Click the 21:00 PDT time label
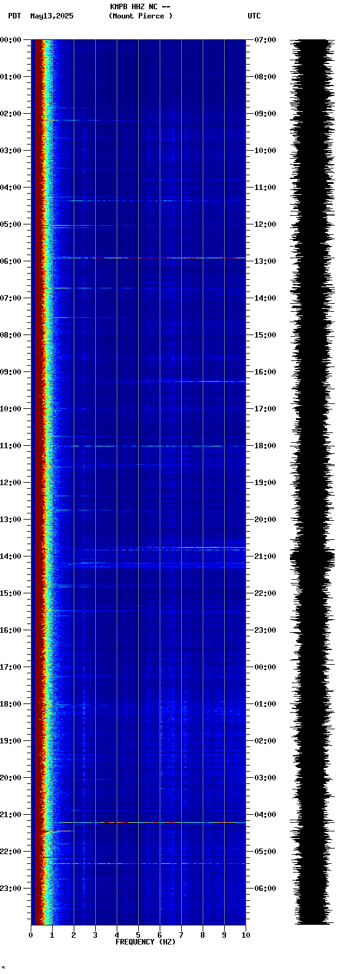339x974 pixels. [x=11, y=815]
